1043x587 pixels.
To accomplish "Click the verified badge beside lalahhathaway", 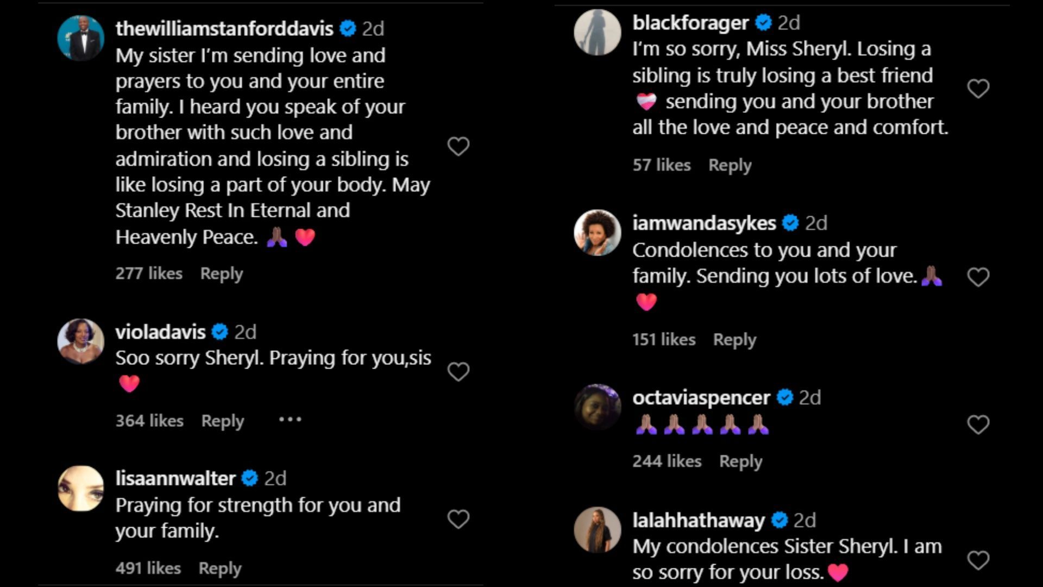I will (780, 520).
